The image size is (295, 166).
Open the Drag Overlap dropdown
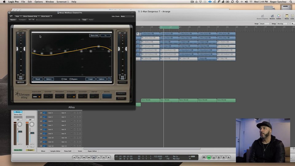[x=283, y=24]
